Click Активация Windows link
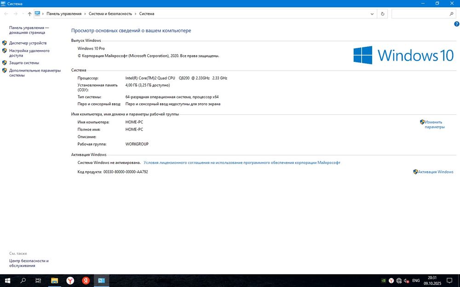The height and width of the screenshot is (287, 460). [435, 172]
